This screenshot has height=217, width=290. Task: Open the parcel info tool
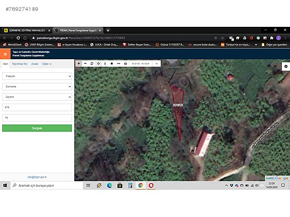(x=105, y=64)
